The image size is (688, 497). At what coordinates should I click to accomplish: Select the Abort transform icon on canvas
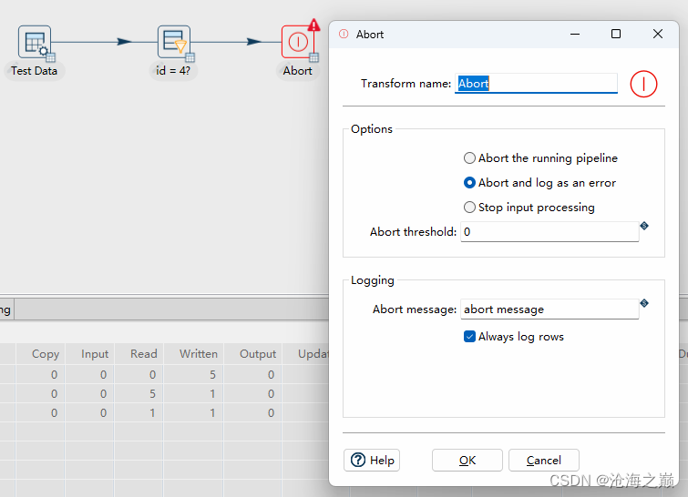click(298, 42)
